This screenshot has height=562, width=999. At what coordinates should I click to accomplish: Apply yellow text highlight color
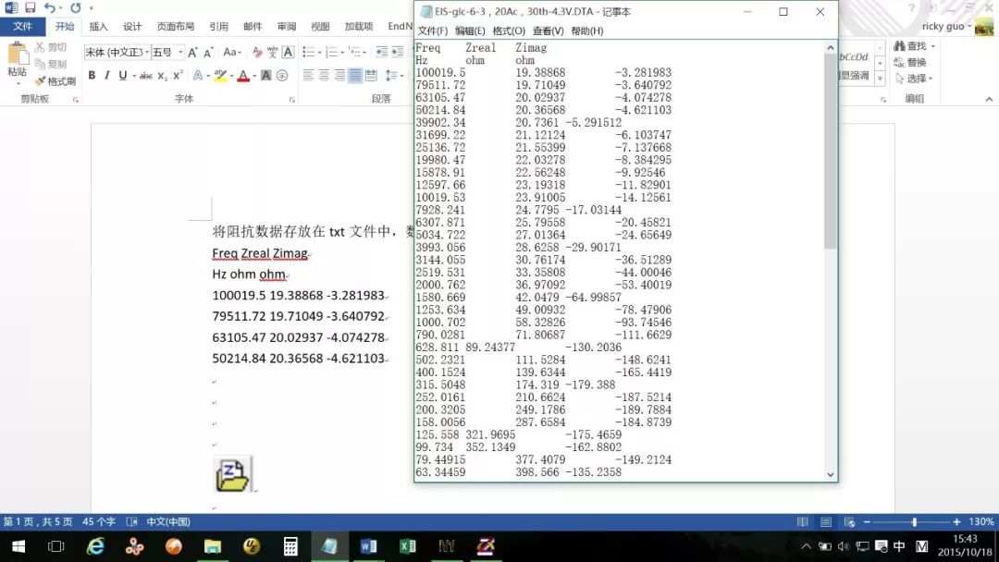pos(220,76)
